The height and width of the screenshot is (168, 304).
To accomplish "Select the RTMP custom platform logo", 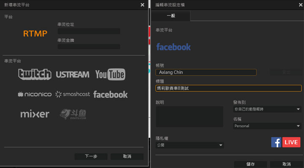I will point(35,33).
